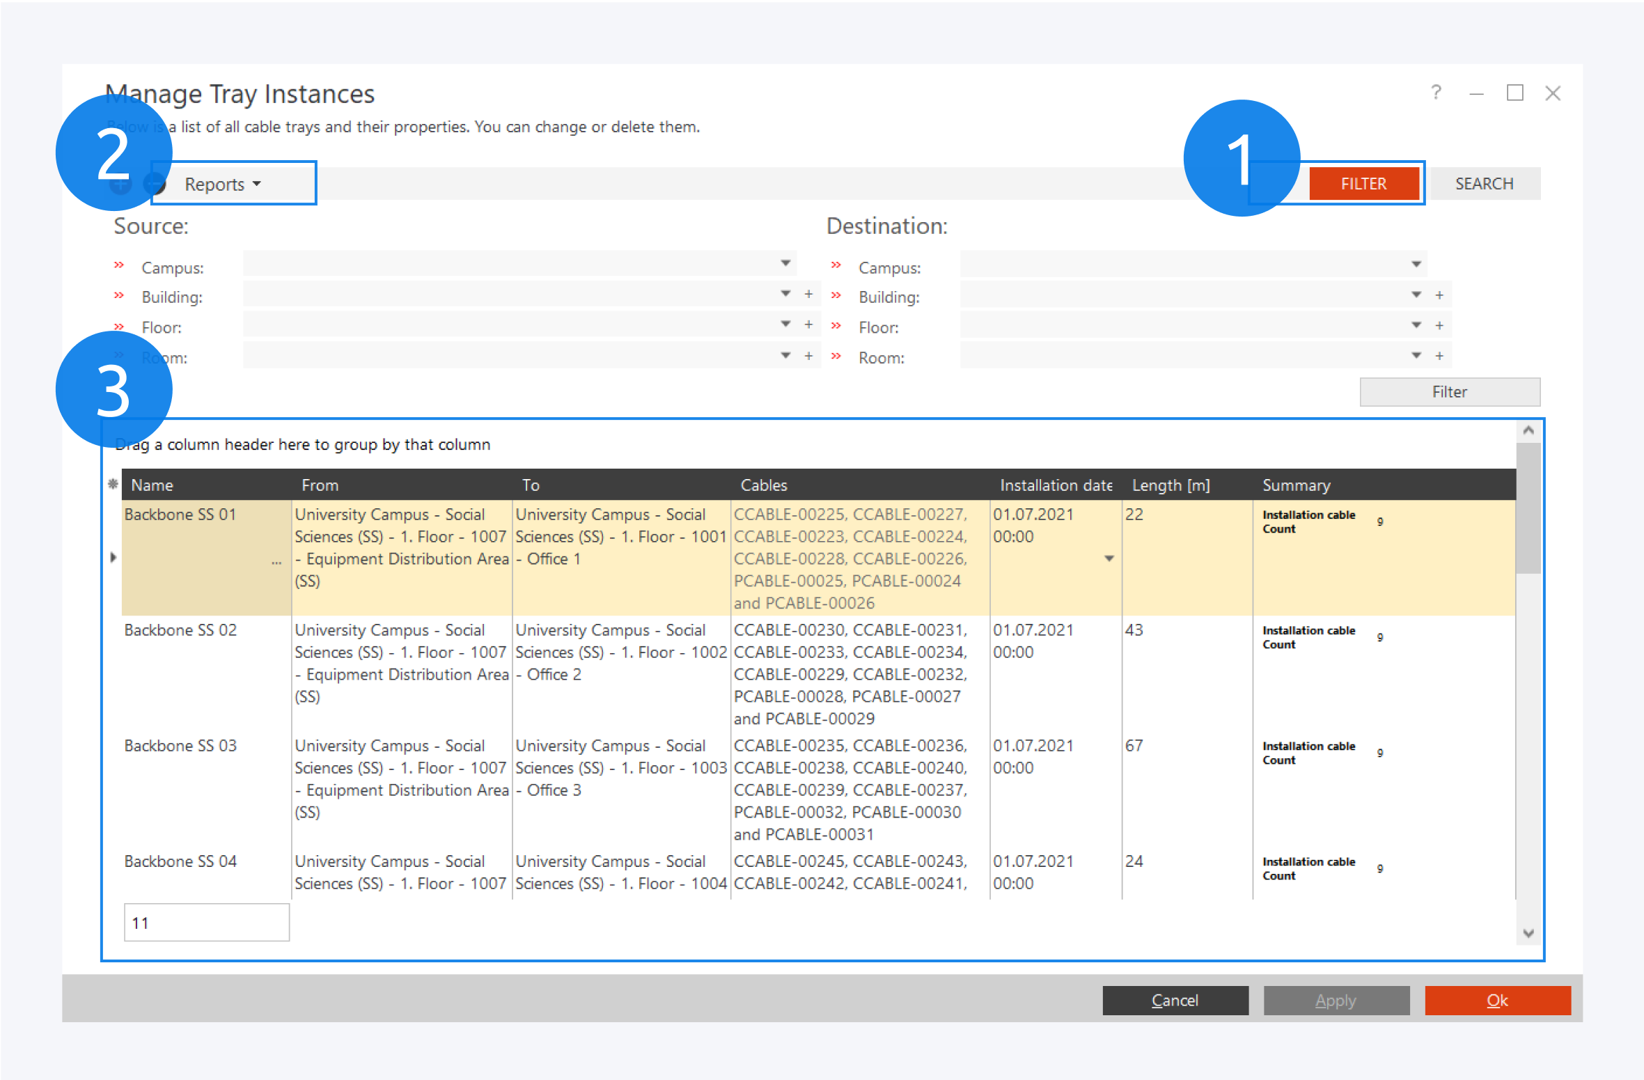Viewport: 1644px width, 1080px height.
Task: Open the Source Campus dropdown
Action: coord(785,263)
